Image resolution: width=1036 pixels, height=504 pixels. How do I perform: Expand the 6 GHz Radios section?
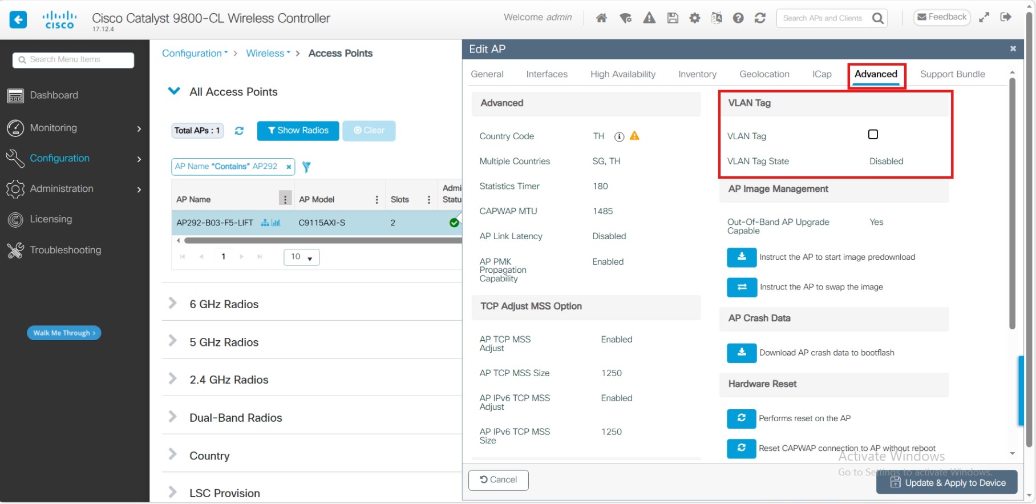coord(173,304)
